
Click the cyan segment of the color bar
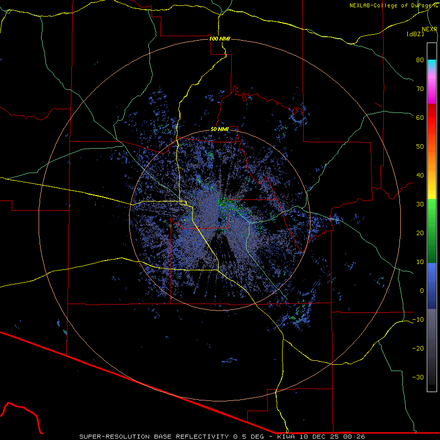coord(432,65)
